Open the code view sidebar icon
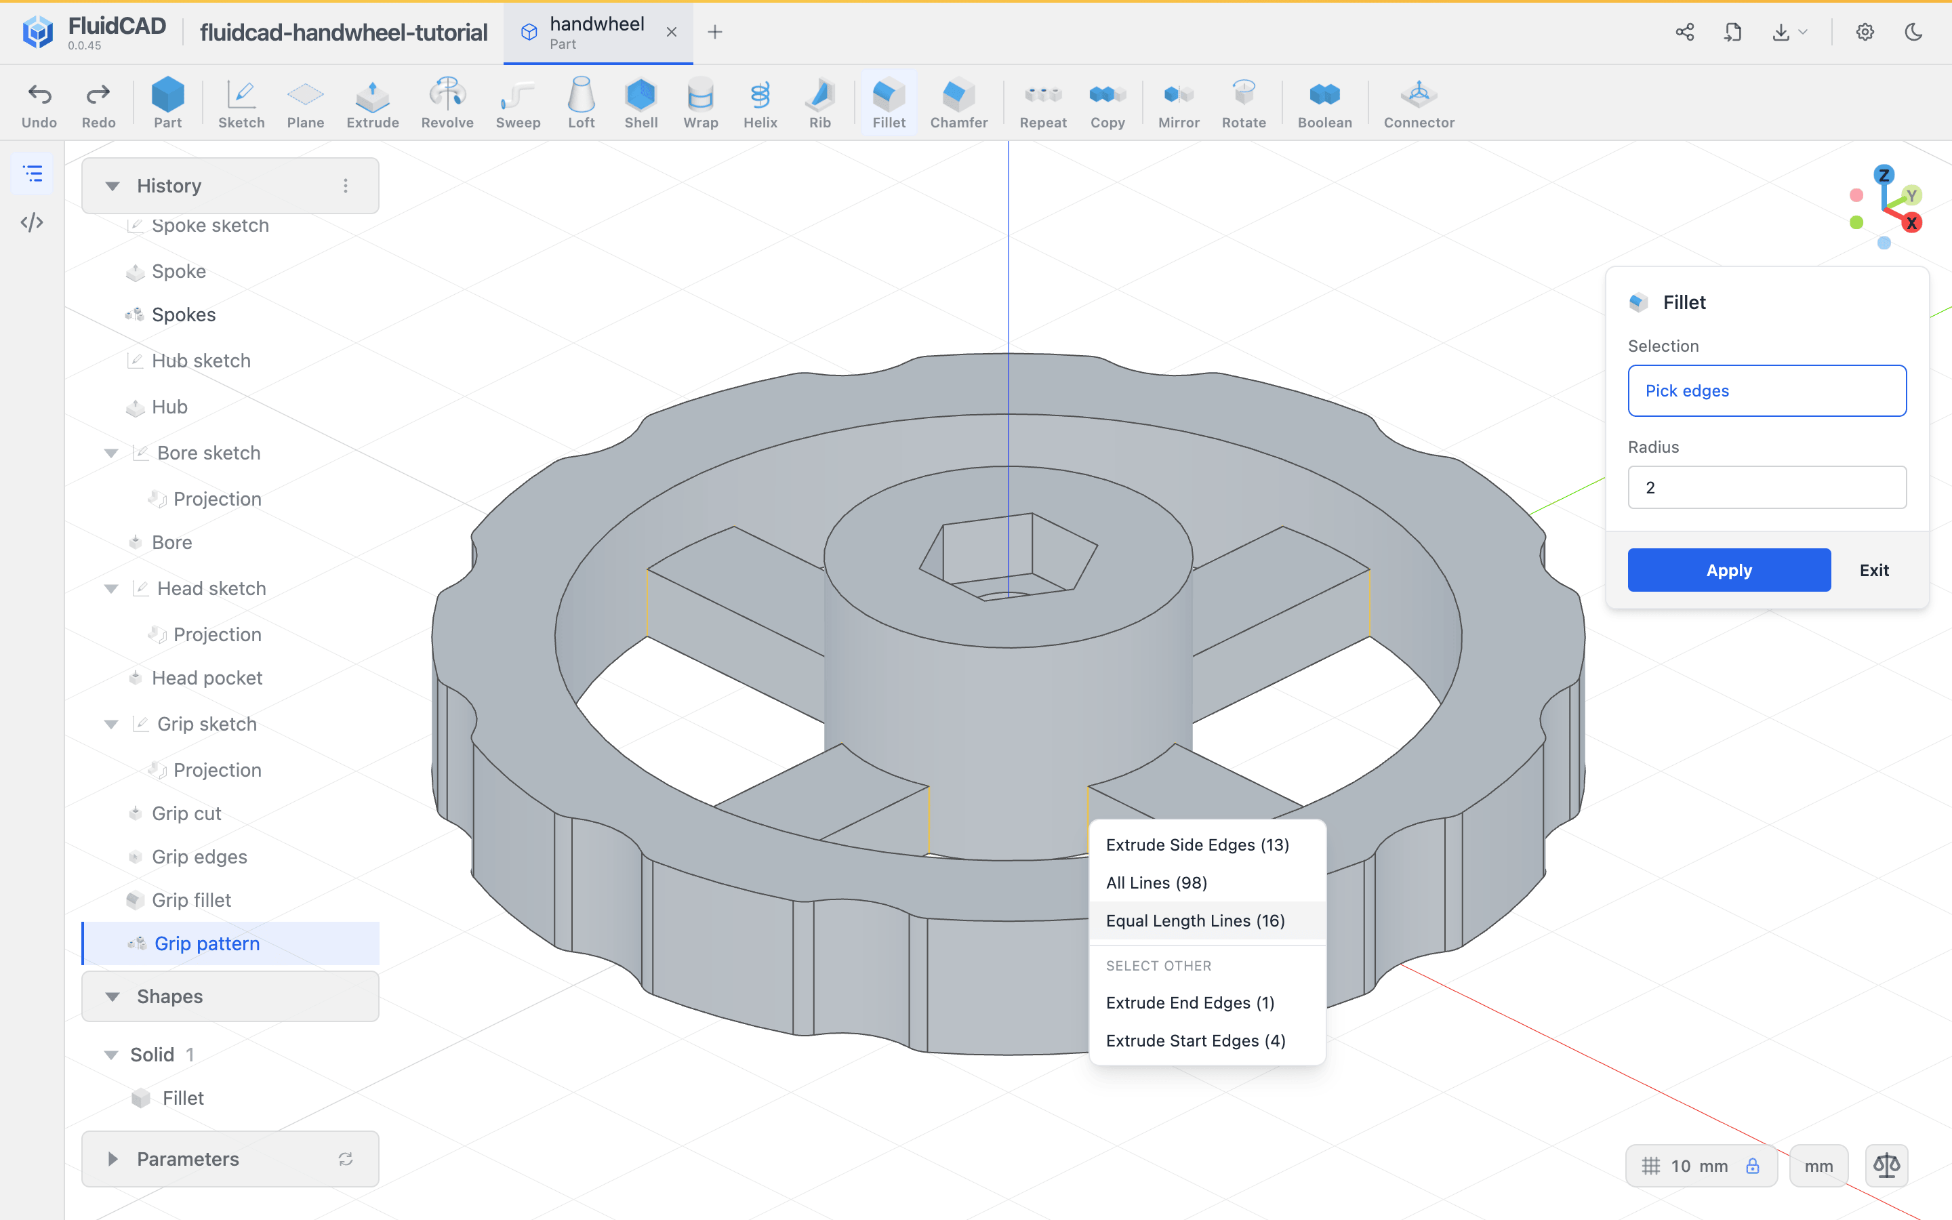Image resolution: width=1952 pixels, height=1220 pixels. [x=33, y=222]
